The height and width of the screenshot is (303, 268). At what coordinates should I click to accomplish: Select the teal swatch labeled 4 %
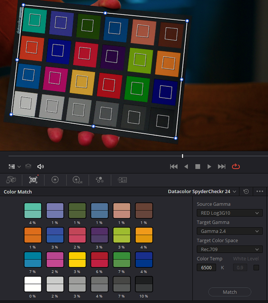click(33, 211)
